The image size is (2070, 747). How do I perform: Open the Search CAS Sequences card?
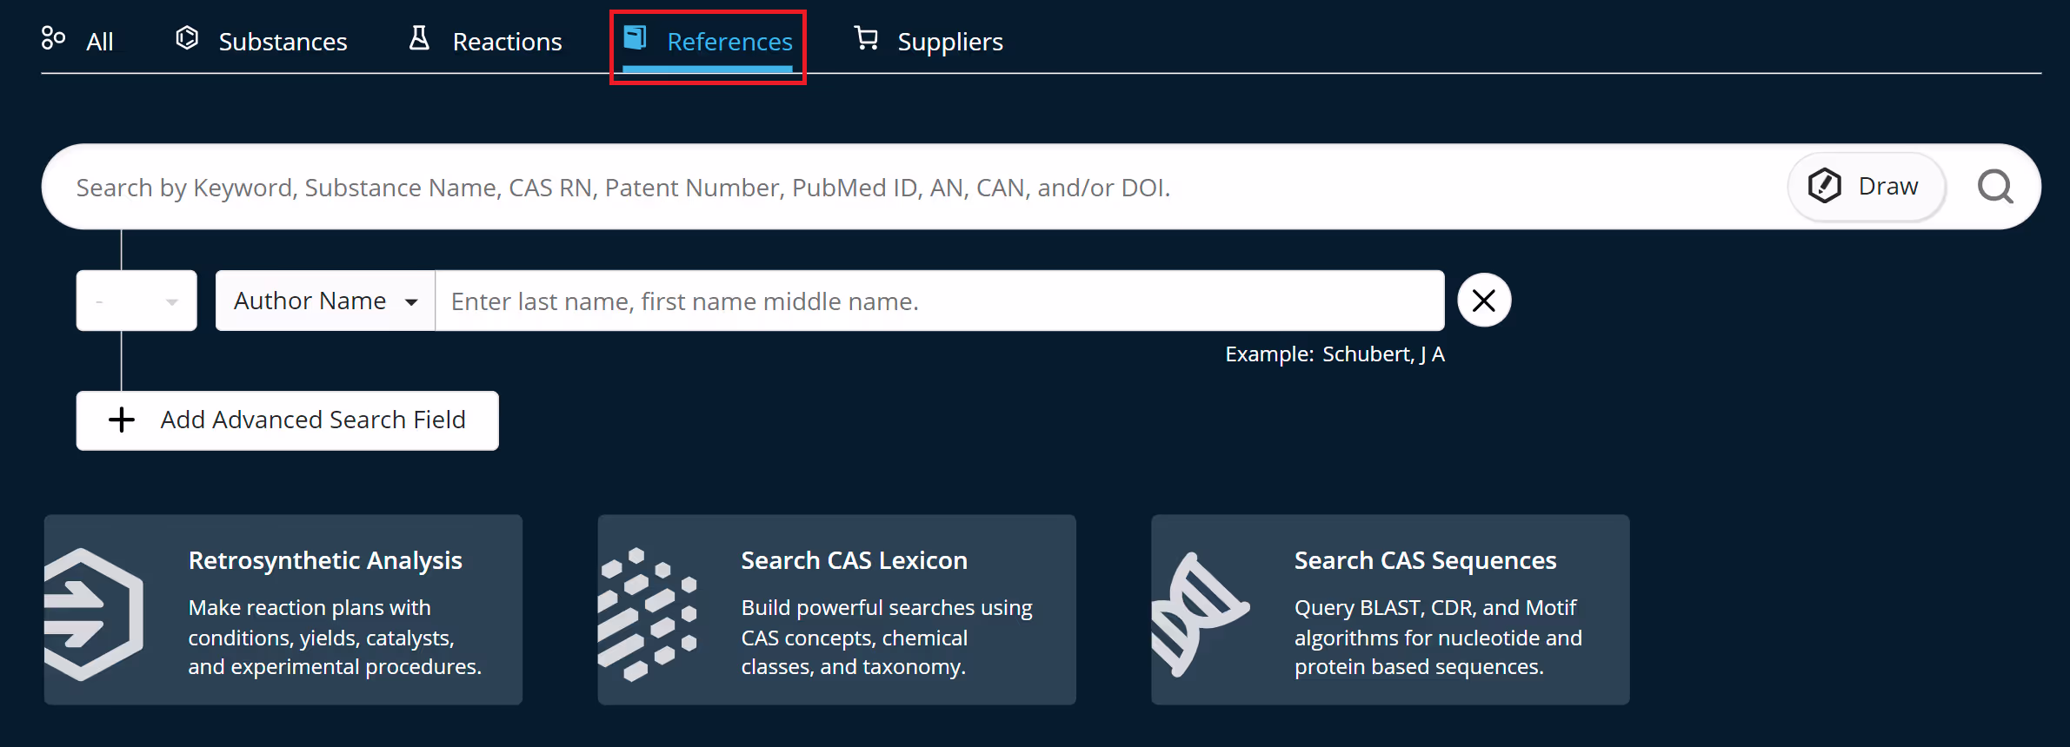[1390, 610]
